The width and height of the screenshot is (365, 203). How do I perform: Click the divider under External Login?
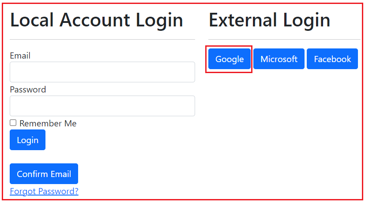click(284, 39)
